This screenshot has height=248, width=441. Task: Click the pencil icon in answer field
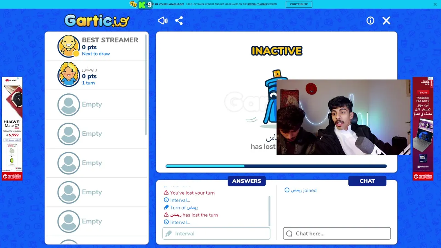pyautogui.click(x=168, y=234)
